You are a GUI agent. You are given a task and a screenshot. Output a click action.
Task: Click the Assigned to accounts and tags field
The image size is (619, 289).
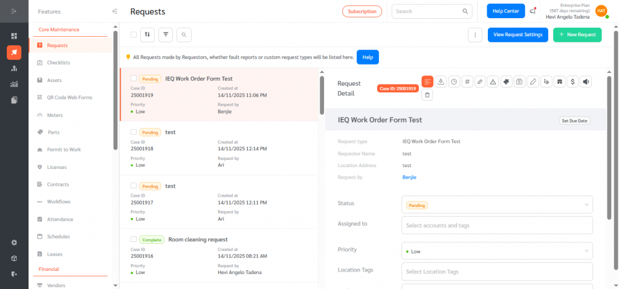tap(497, 226)
